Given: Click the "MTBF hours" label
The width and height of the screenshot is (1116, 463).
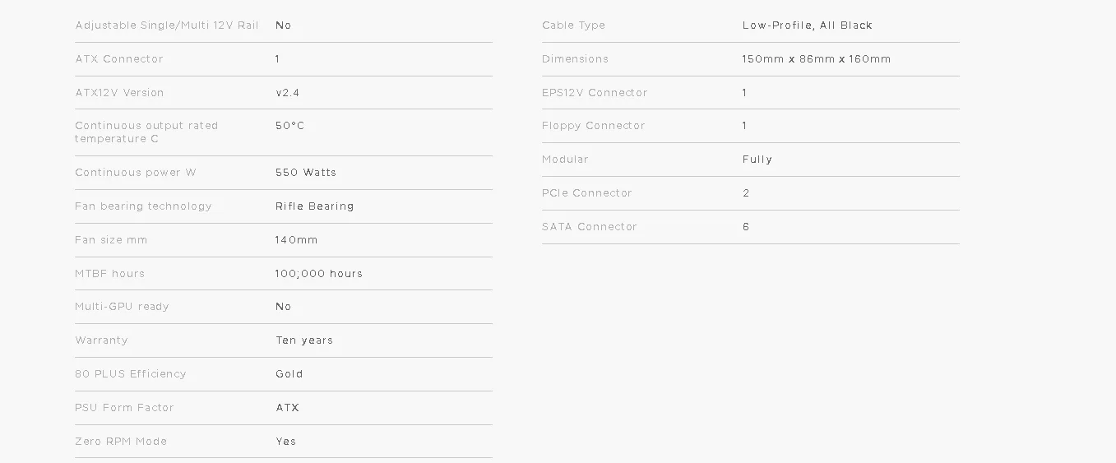Looking at the screenshot, I should click(x=109, y=274).
